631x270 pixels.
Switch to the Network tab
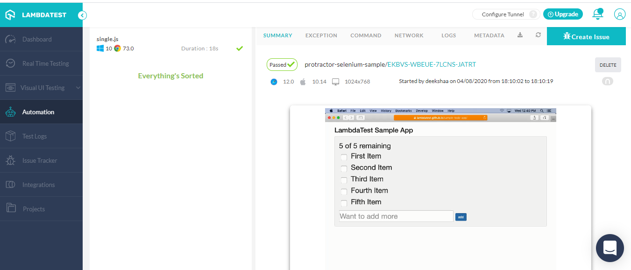[409, 35]
